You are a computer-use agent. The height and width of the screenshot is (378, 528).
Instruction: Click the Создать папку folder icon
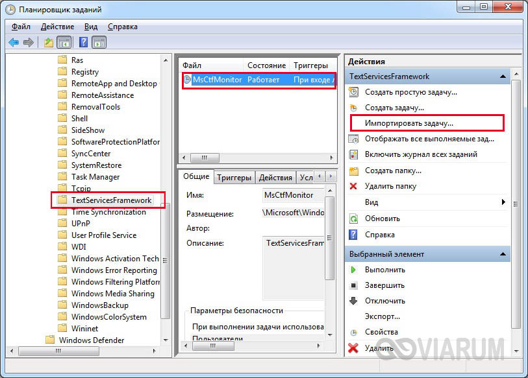pos(353,171)
